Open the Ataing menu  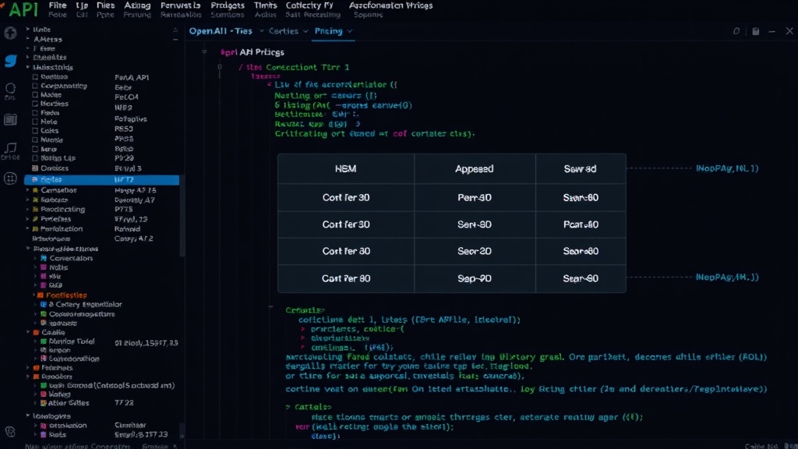click(x=137, y=5)
